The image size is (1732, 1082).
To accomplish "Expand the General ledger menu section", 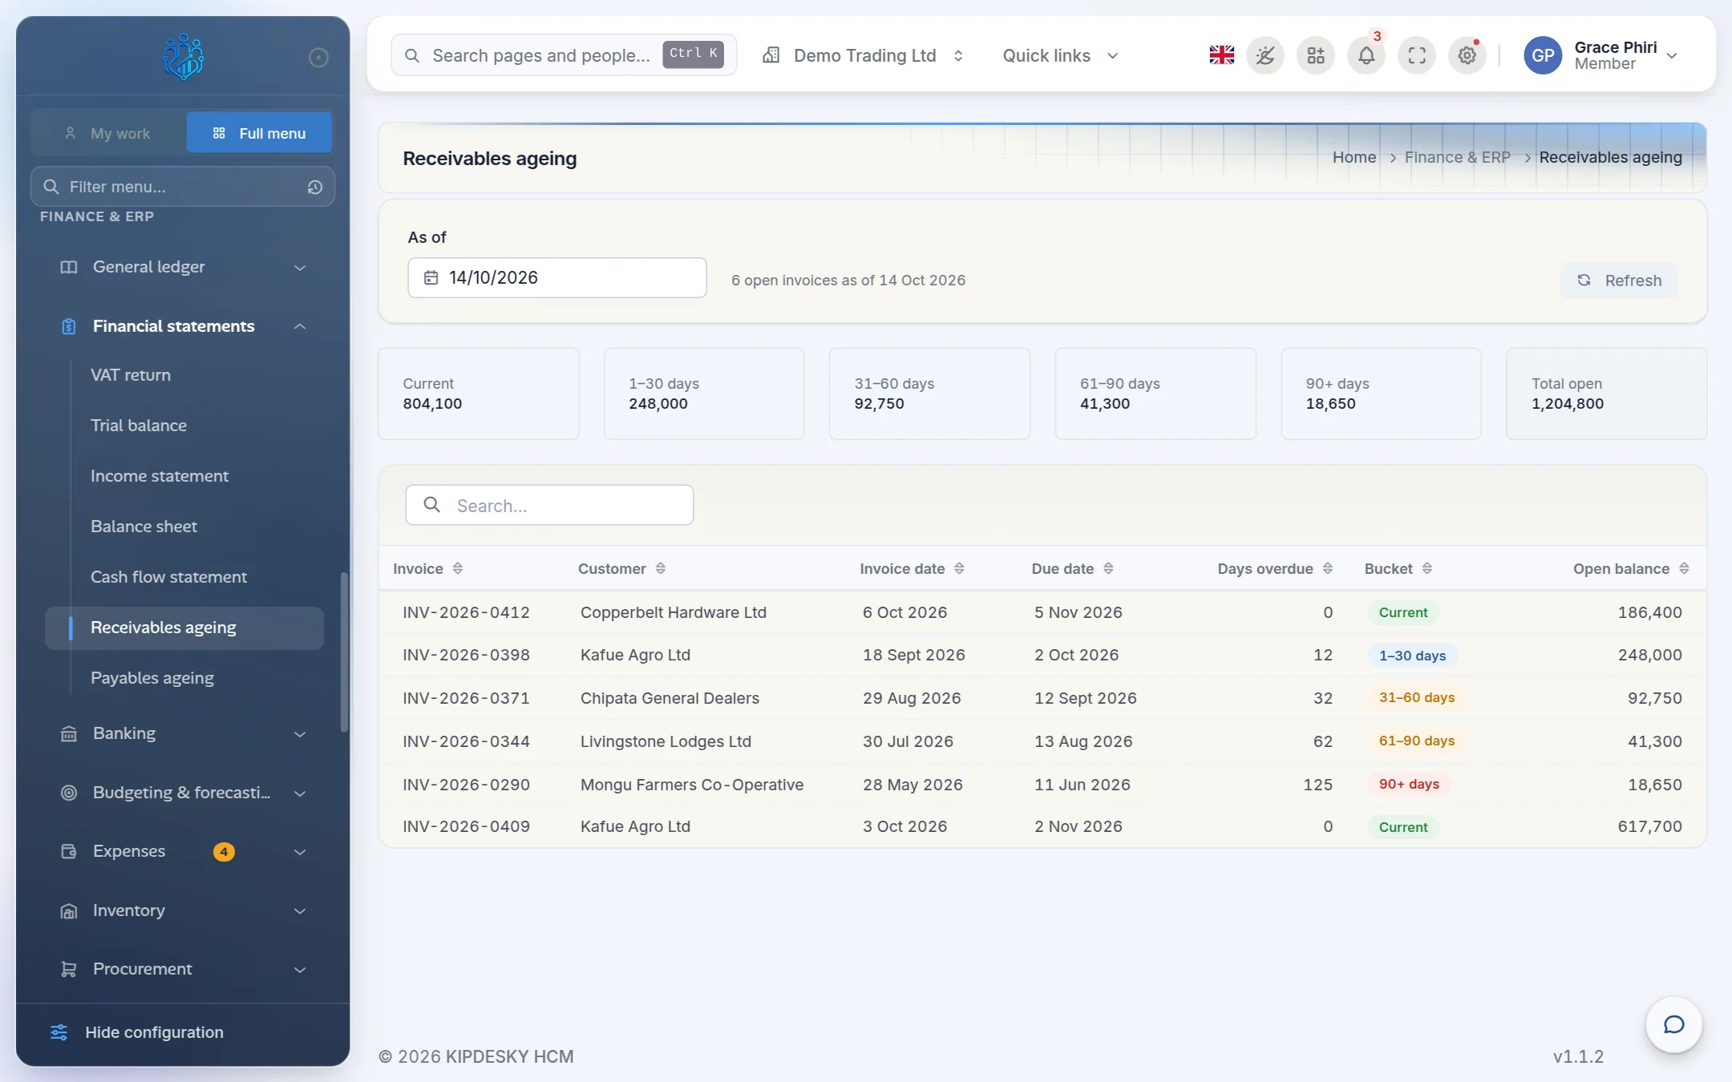I will pyautogui.click(x=183, y=267).
